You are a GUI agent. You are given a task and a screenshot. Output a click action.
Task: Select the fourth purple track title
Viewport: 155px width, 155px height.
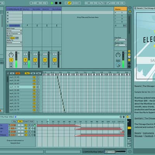tap(47, 9)
